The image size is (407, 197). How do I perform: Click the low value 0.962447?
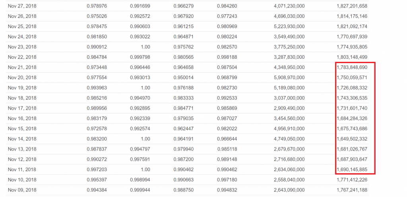[x=184, y=129]
